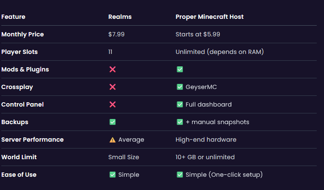Screen dimensions: 324x190
Task: Click the 10+ GB or unlimited cell
Action: (x=205, y=157)
